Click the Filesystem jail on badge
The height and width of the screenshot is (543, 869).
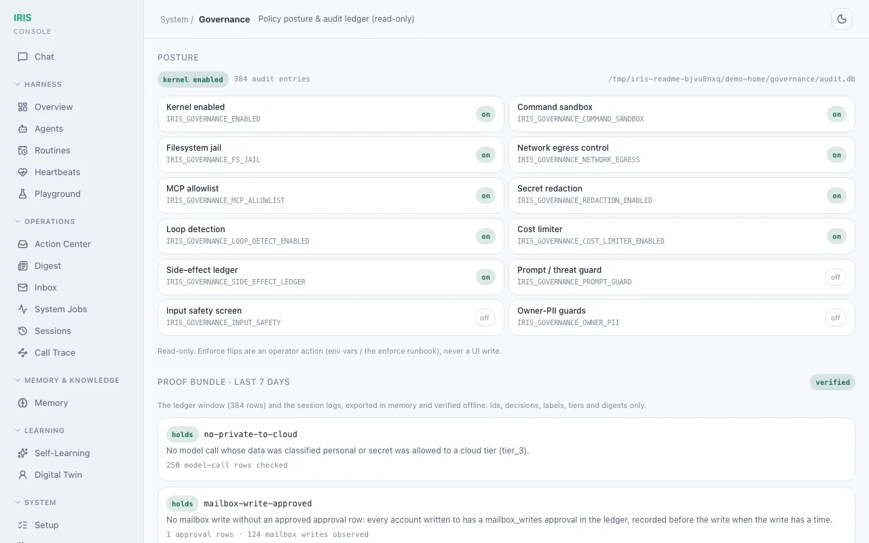click(485, 155)
